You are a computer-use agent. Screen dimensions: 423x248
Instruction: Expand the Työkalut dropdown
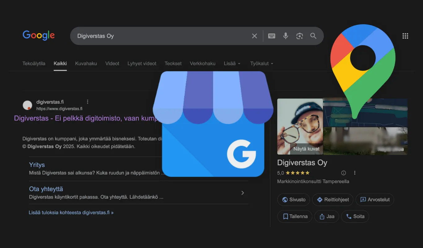coord(262,64)
